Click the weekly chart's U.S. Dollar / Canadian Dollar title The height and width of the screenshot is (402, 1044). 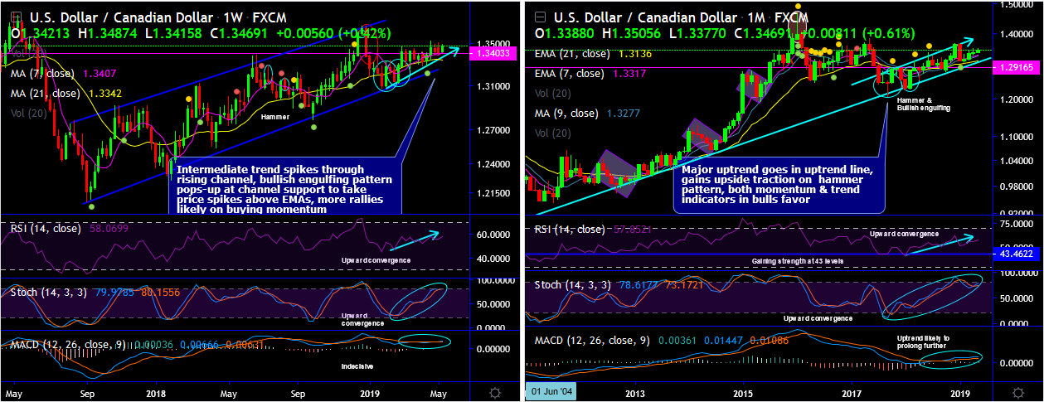pos(123,17)
